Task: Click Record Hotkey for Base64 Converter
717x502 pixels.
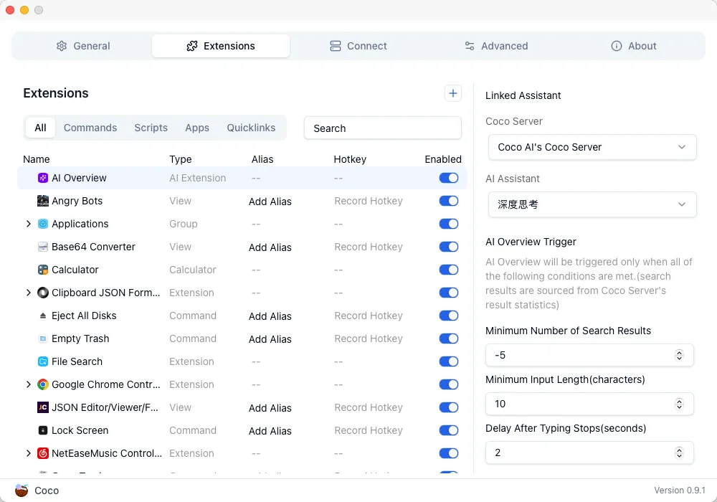Action: click(369, 247)
